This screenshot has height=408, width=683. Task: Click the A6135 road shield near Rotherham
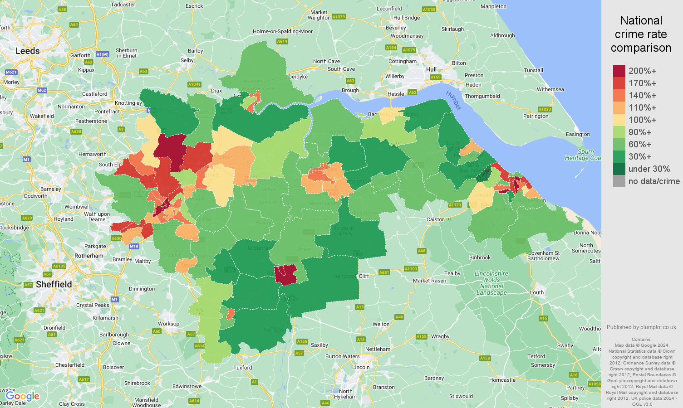[x=59, y=266]
